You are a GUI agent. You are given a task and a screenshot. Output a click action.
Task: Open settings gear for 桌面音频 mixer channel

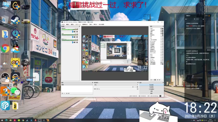[77, 32]
